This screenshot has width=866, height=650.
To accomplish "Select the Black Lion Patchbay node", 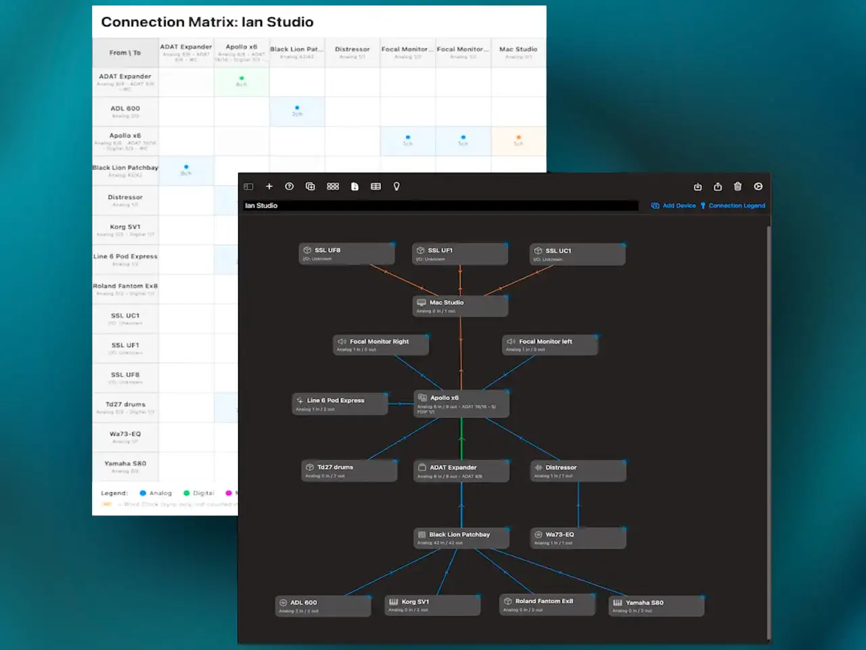I will pos(461,538).
